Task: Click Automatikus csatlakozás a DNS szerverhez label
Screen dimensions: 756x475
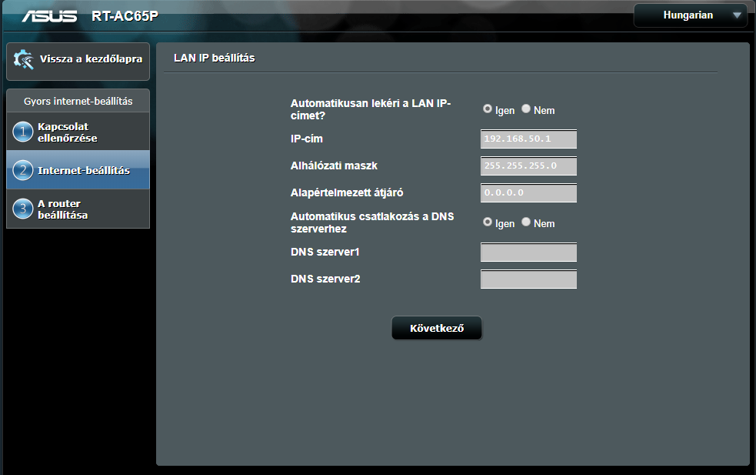Action: 372,222
